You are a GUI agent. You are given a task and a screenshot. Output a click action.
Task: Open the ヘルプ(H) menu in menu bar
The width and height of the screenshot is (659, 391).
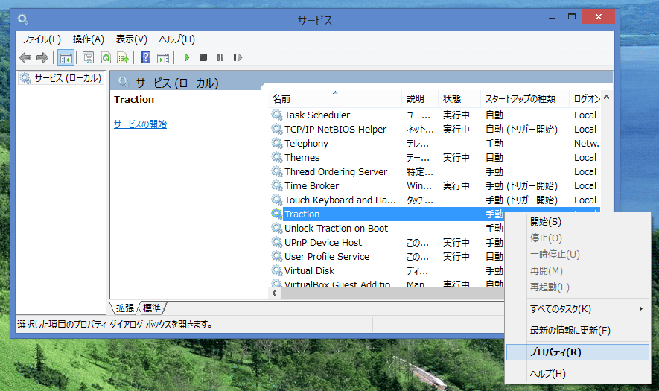point(177,39)
